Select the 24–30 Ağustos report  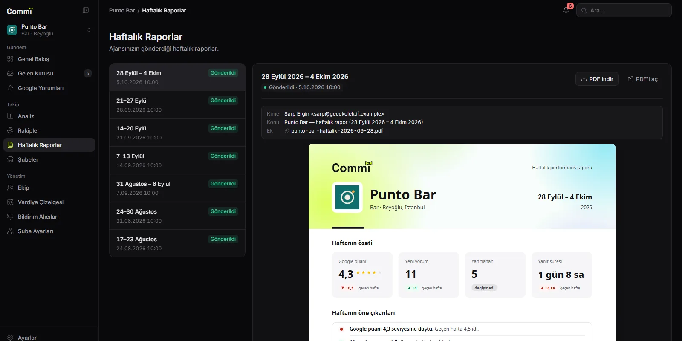pos(177,216)
